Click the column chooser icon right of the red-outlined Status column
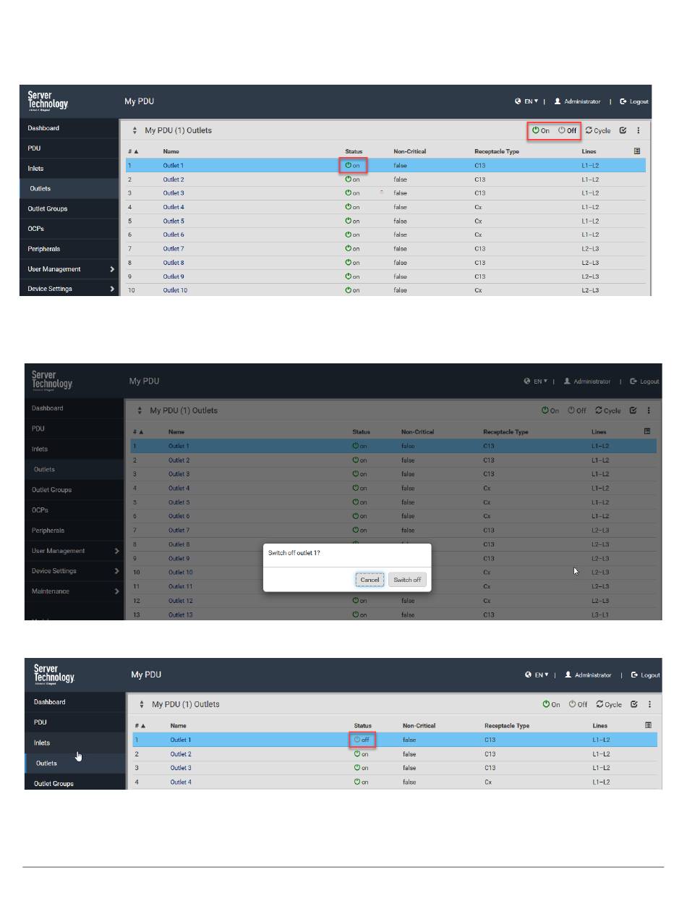 pyautogui.click(x=637, y=151)
